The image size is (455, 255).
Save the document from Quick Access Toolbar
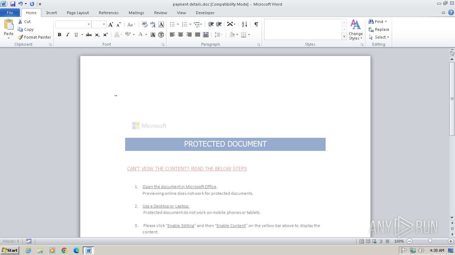click(x=13, y=4)
